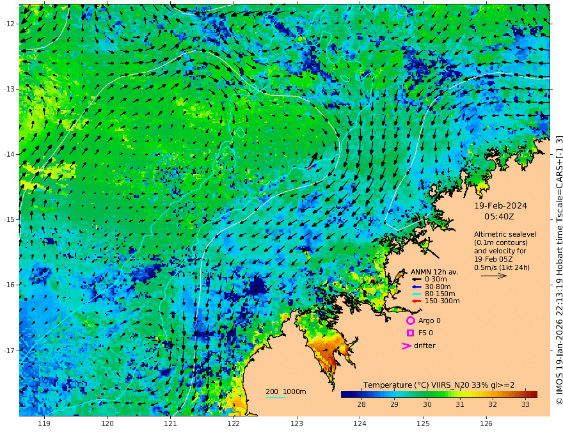Click longitude label 120
563x435 pixels.
(x=107, y=423)
